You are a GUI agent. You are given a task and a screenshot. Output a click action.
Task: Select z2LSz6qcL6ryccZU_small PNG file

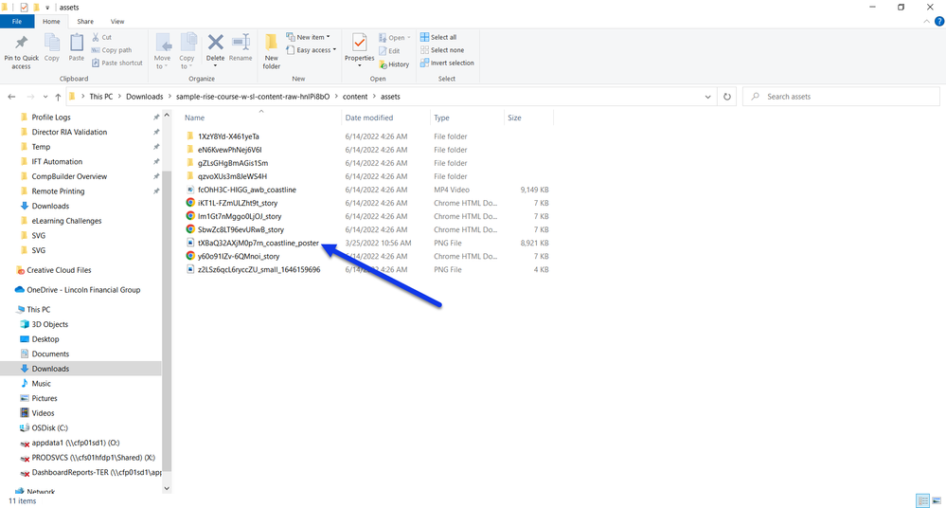pyautogui.click(x=259, y=269)
